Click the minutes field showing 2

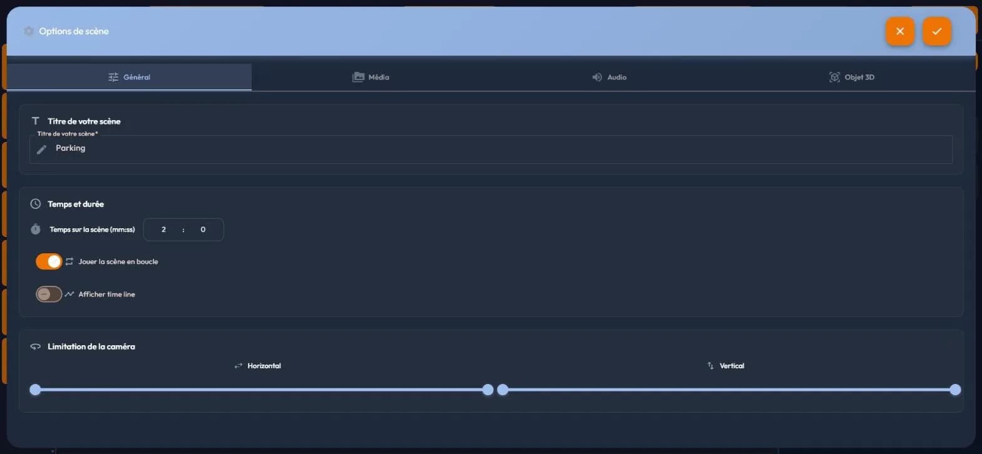pyautogui.click(x=163, y=230)
